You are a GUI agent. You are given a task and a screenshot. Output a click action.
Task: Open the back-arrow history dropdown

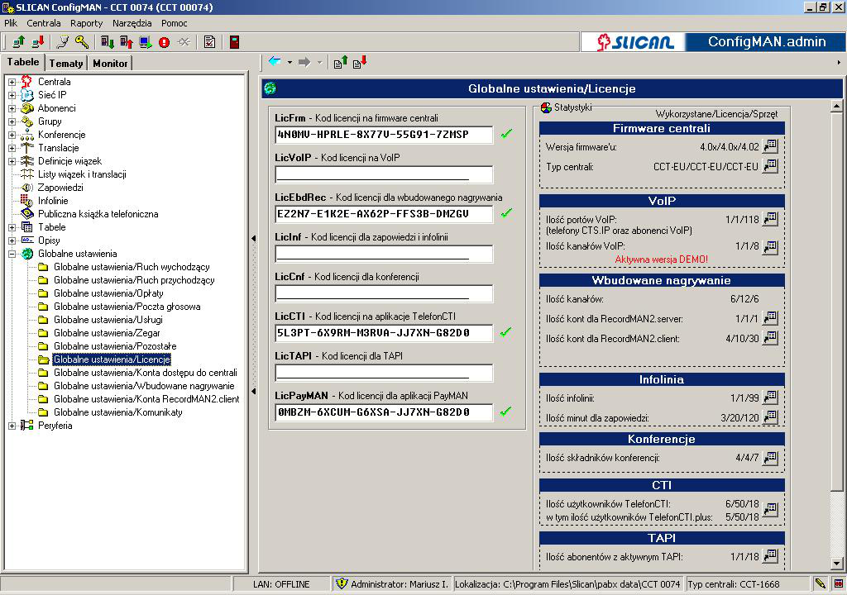click(290, 62)
